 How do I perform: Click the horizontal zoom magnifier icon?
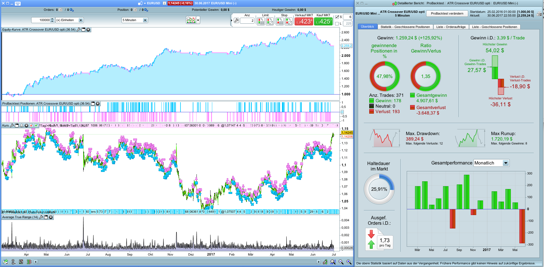(333, 262)
